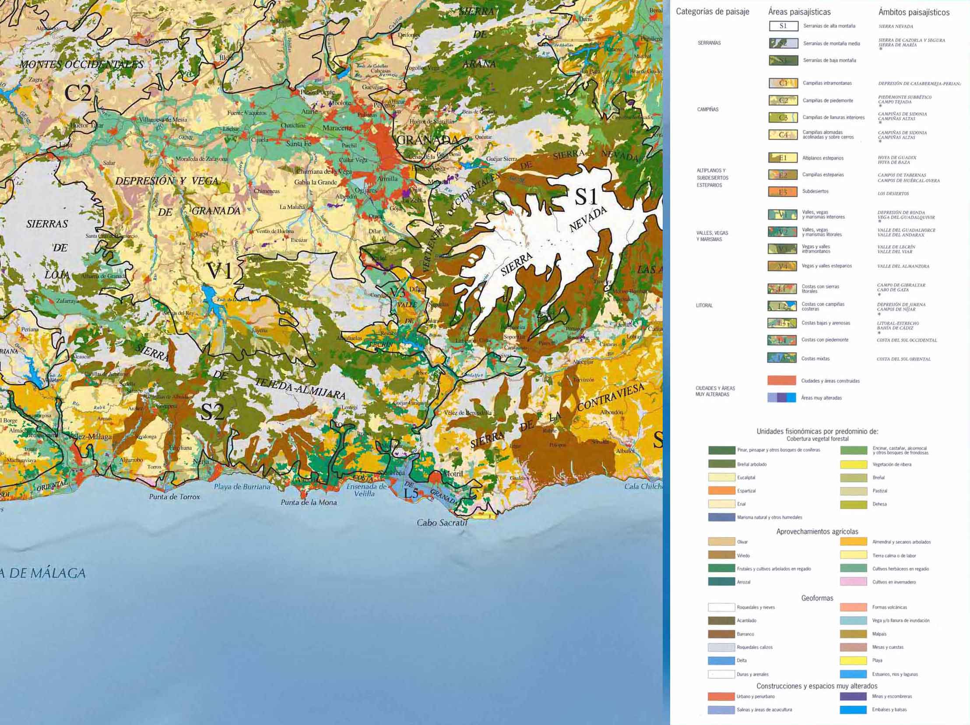
Task: Select the Áreas muy alteradas blue-purple swatch
Action: pos(781,398)
